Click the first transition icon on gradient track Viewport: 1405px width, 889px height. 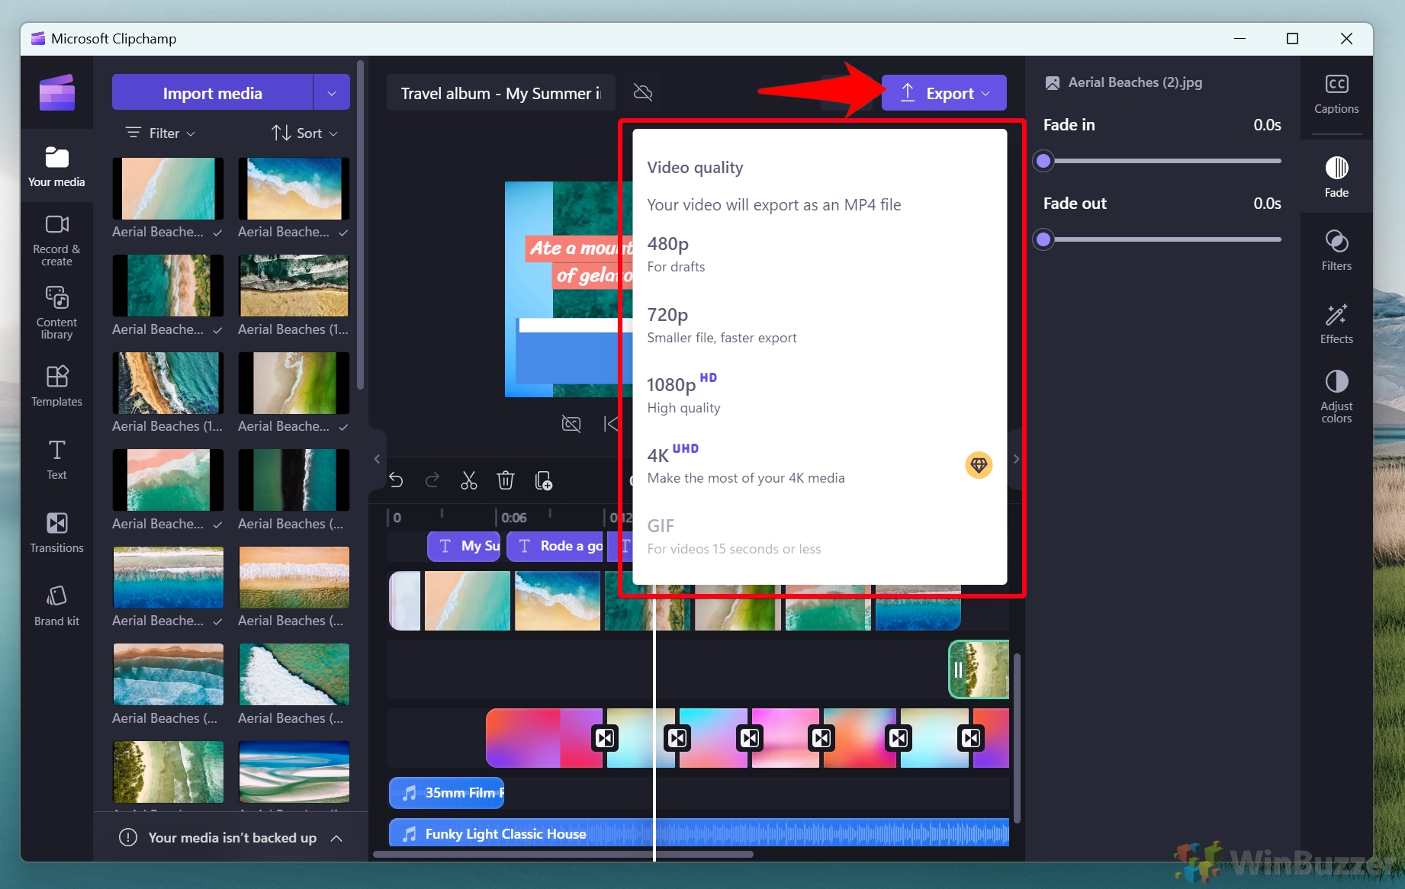coord(605,737)
